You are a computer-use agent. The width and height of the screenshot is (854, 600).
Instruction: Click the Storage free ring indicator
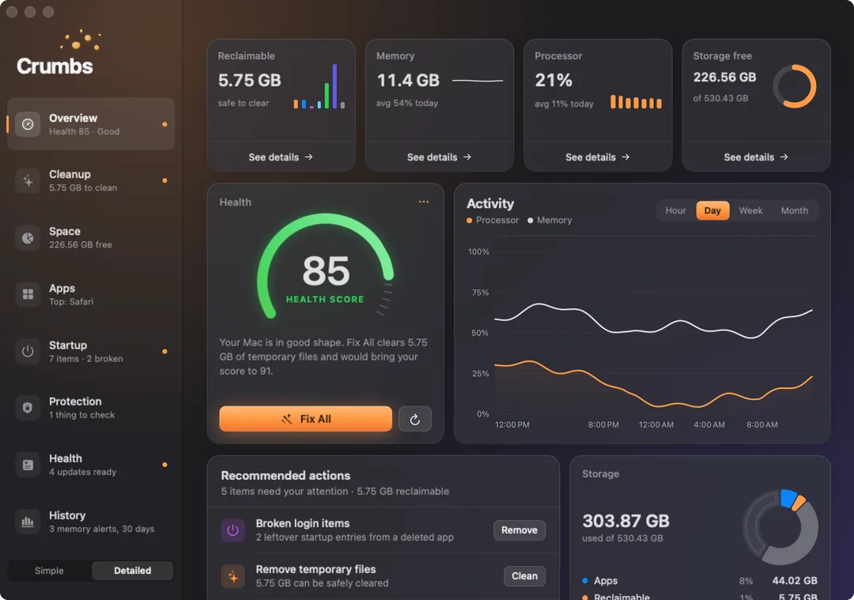(795, 87)
